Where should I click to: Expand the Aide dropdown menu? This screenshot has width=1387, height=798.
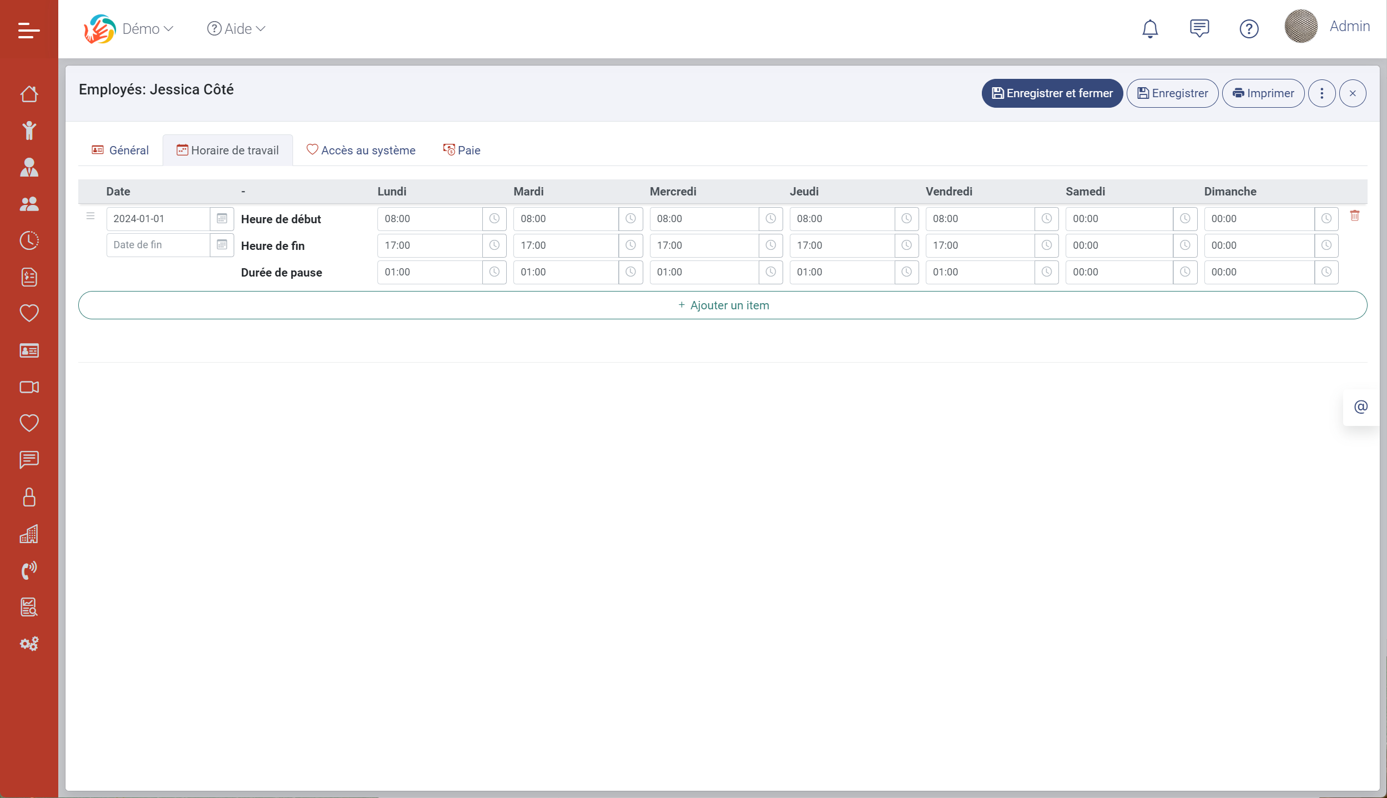[236, 29]
